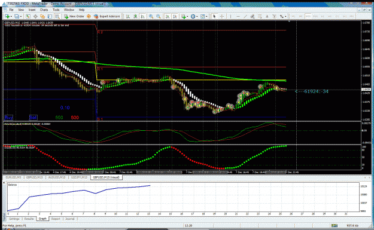The image size is (374, 230).
Task: Expand the Periods dropdown arrow
Action: point(197,17)
